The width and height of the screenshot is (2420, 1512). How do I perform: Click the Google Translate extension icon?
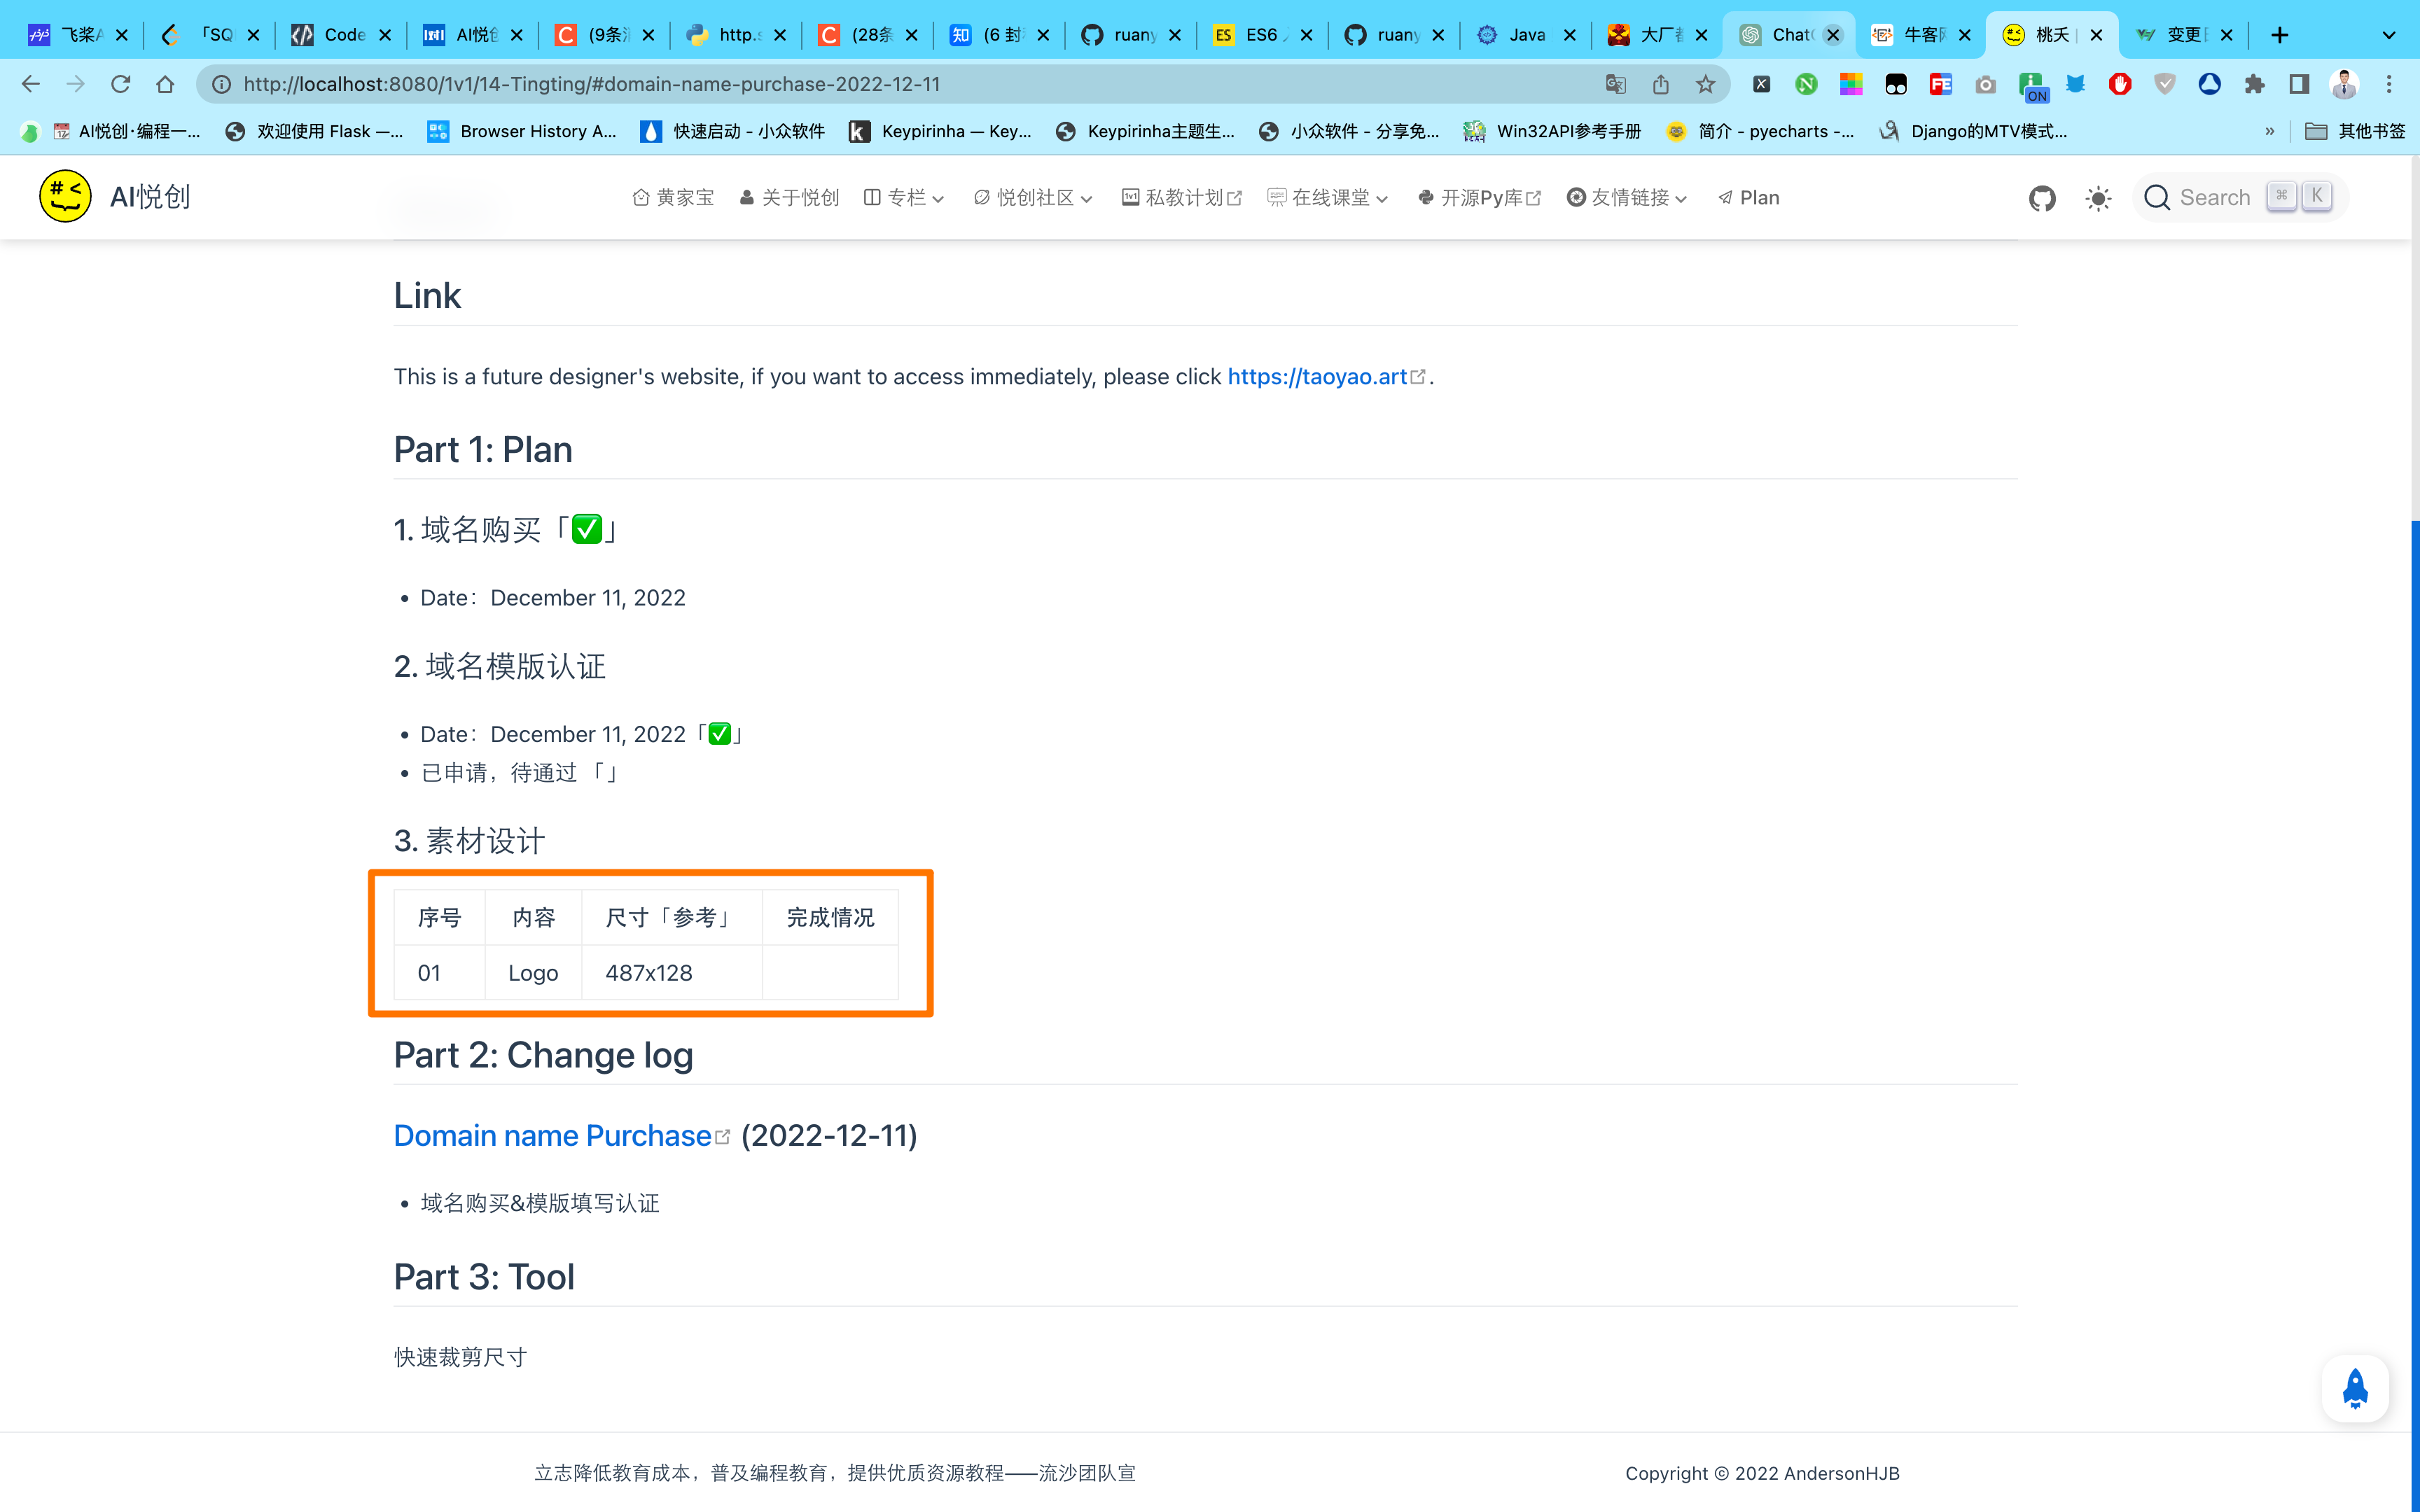(1615, 84)
